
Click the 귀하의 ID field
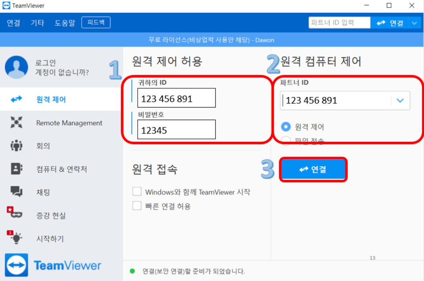[176, 98]
